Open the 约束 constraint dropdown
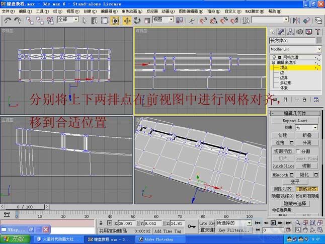The height and width of the screenshot is (244, 325). [315, 127]
